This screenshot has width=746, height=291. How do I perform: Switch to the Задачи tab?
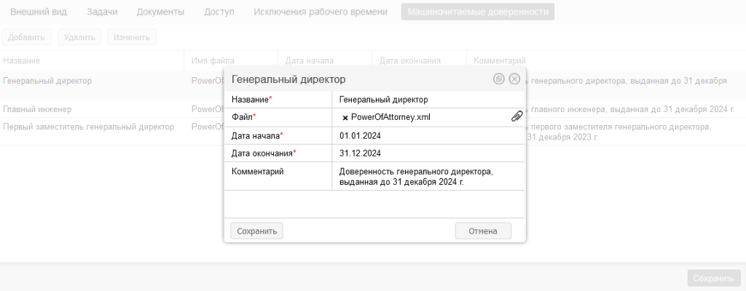(102, 12)
